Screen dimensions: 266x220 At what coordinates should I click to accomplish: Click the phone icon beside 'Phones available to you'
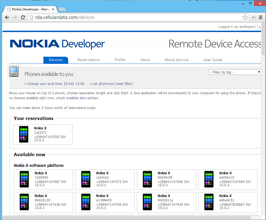click(x=14, y=71)
